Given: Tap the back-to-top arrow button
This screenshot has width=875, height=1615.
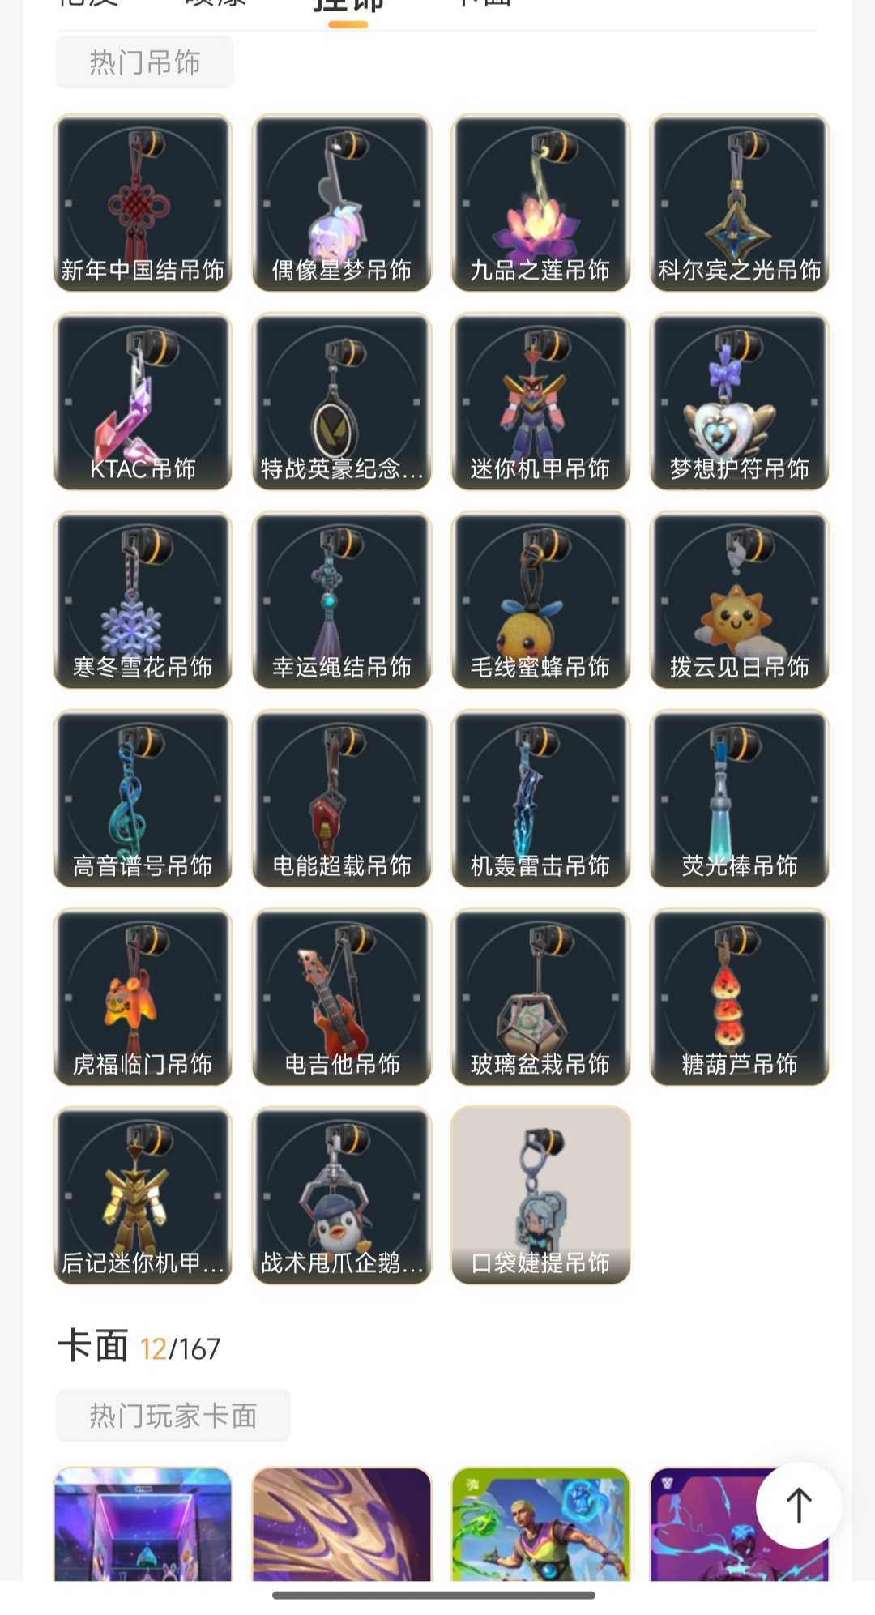Looking at the screenshot, I should pos(799,1506).
